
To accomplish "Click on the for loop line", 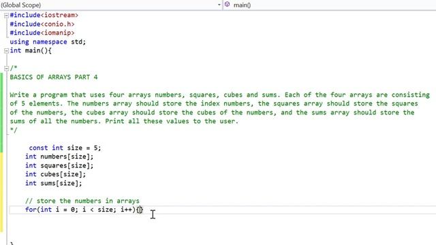I will [84, 210].
